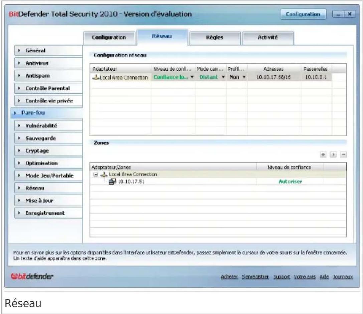The height and width of the screenshot is (314, 363).
Task: Open the Journaux link
Action: [x=343, y=277]
